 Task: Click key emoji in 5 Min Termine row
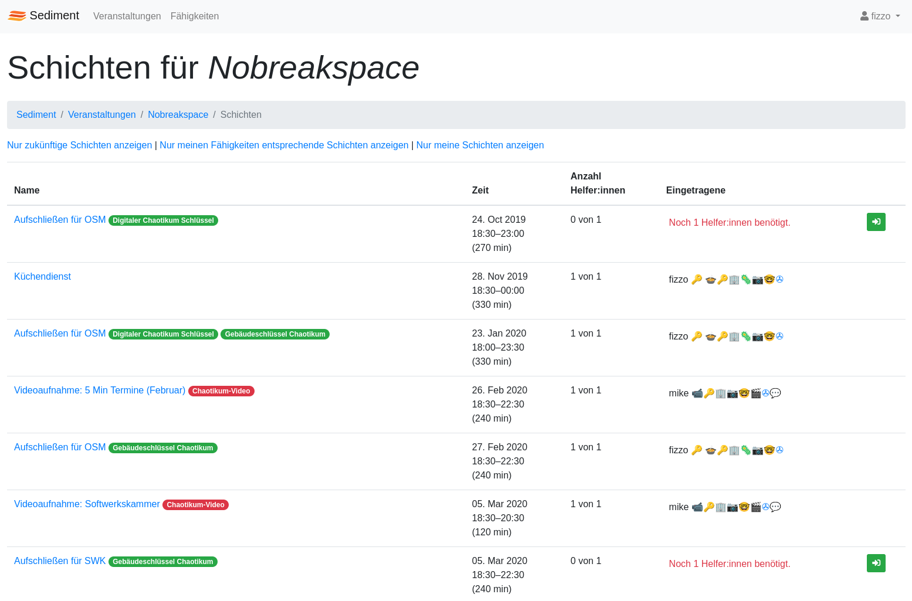click(x=709, y=393)
